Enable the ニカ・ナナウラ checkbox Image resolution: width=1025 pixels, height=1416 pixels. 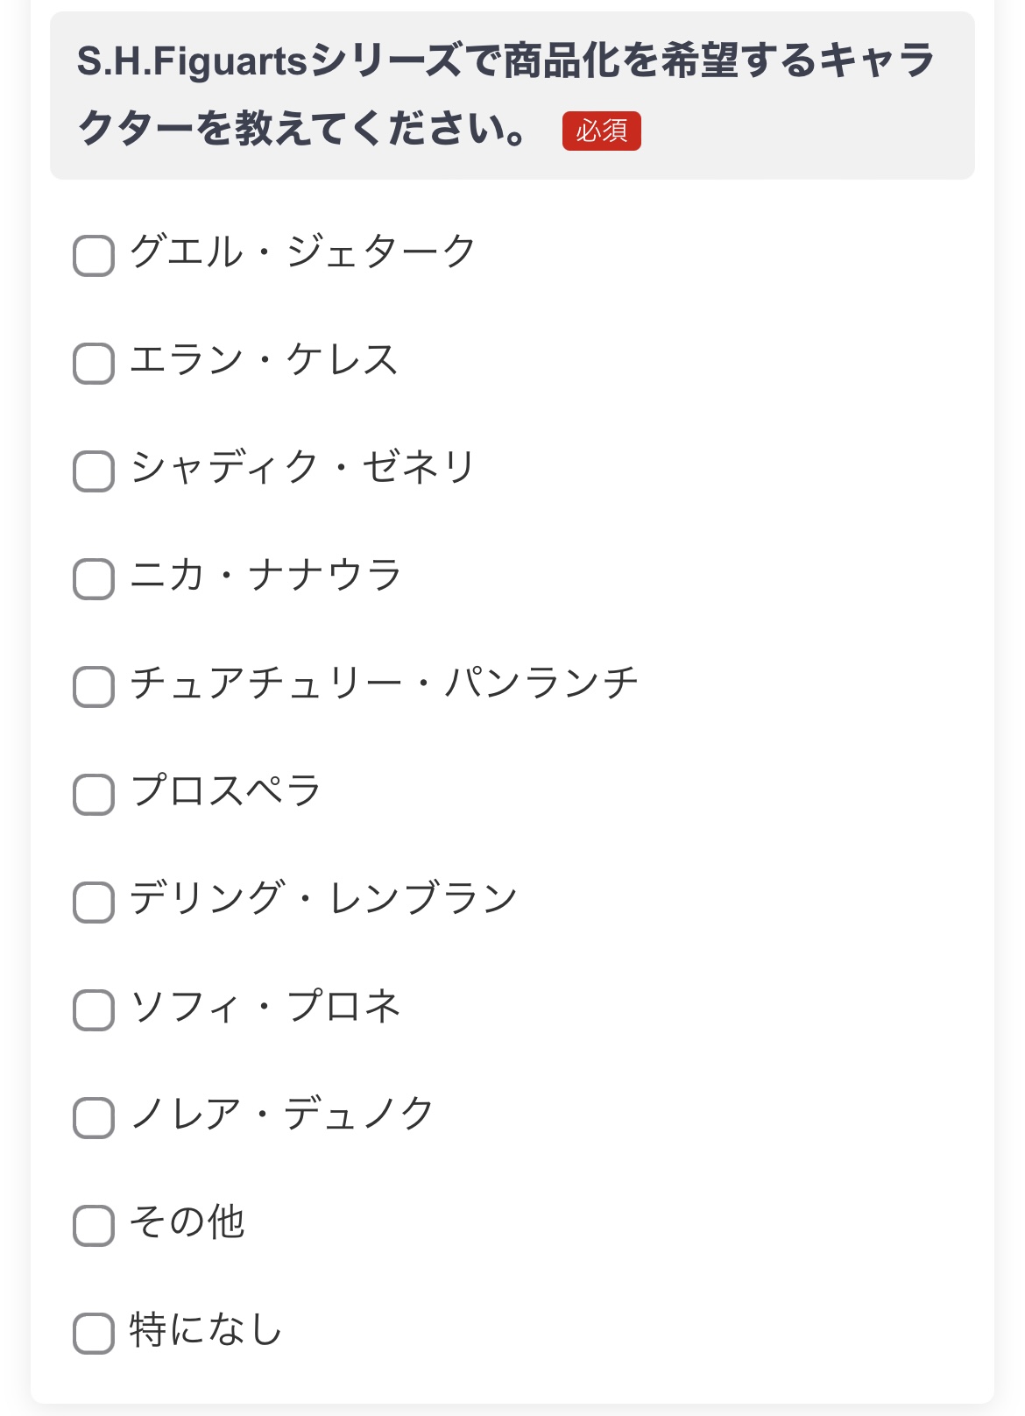94,579
